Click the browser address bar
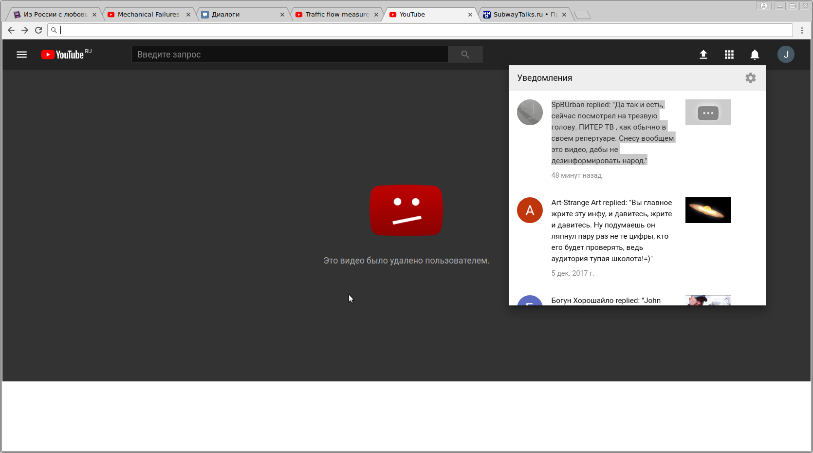This screenshot has height=453, width=813. click(419, 30)
